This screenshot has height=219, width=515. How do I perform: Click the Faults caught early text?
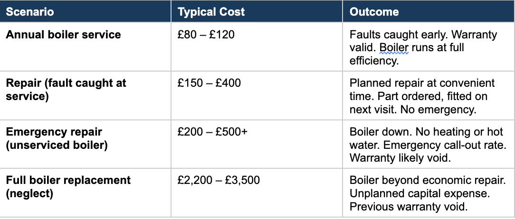pos(390,36)
